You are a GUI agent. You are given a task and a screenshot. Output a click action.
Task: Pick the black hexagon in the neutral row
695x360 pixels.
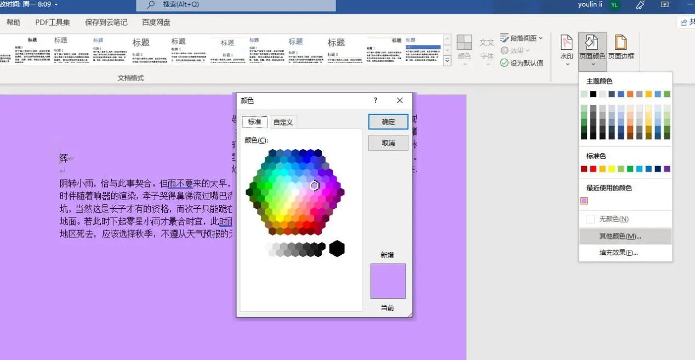click(337, 248)
